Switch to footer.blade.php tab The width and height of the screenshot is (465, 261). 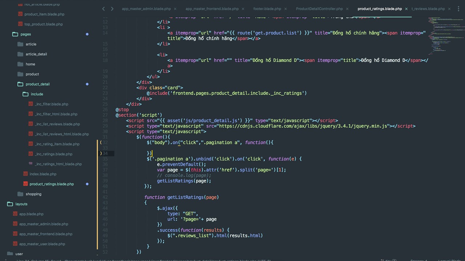pos(267,9)
